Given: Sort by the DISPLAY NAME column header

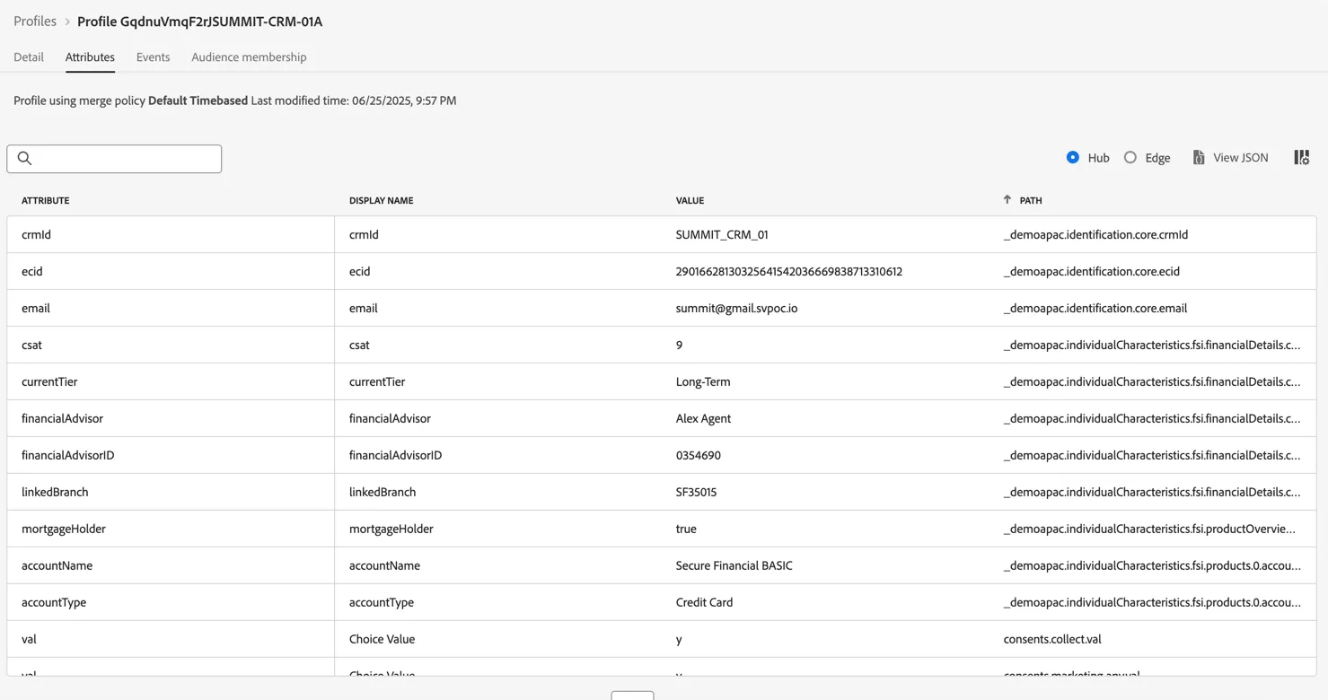Looking at the screenshot, I should [x=381, y=200].
